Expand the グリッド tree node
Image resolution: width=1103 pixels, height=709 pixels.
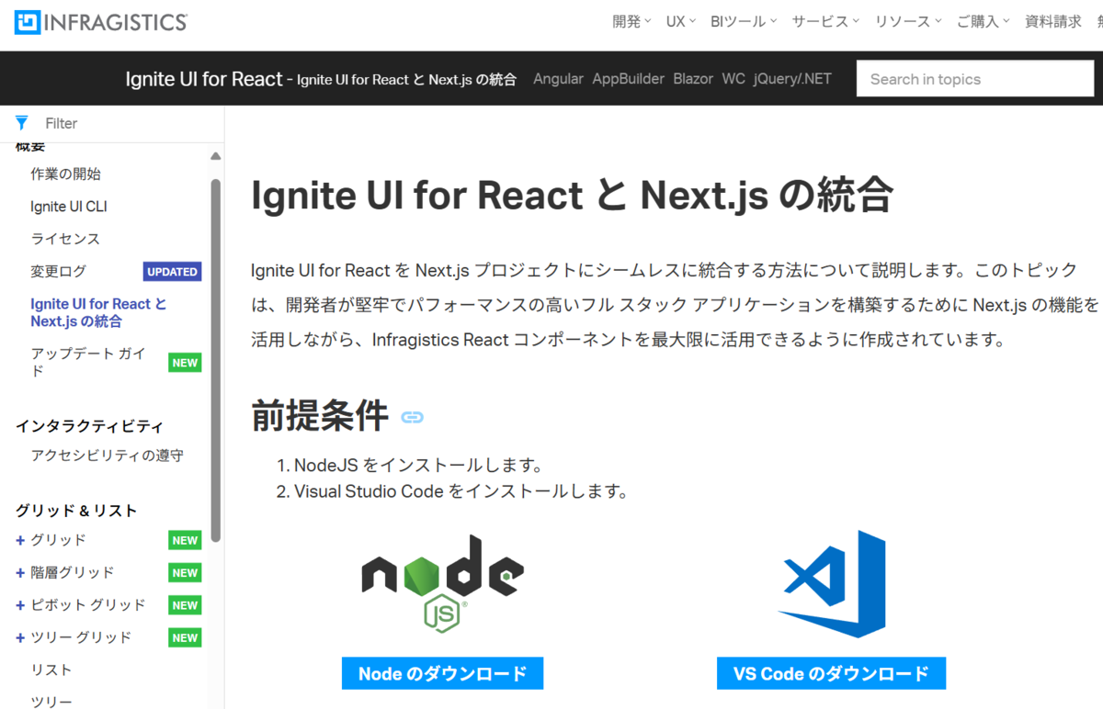(x=20, y=540)
